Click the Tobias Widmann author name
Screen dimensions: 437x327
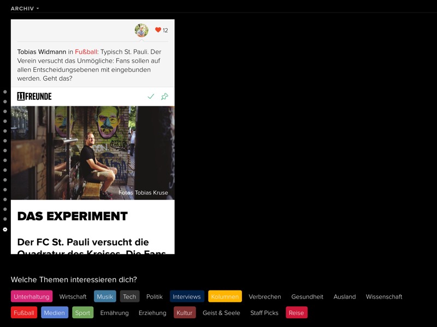click(x=42, y=52)
